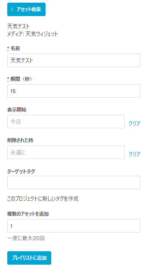Open the 削除された時 date field

[66, 152]
